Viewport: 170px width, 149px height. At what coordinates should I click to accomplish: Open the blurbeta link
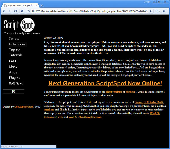(x=130, y=92)
